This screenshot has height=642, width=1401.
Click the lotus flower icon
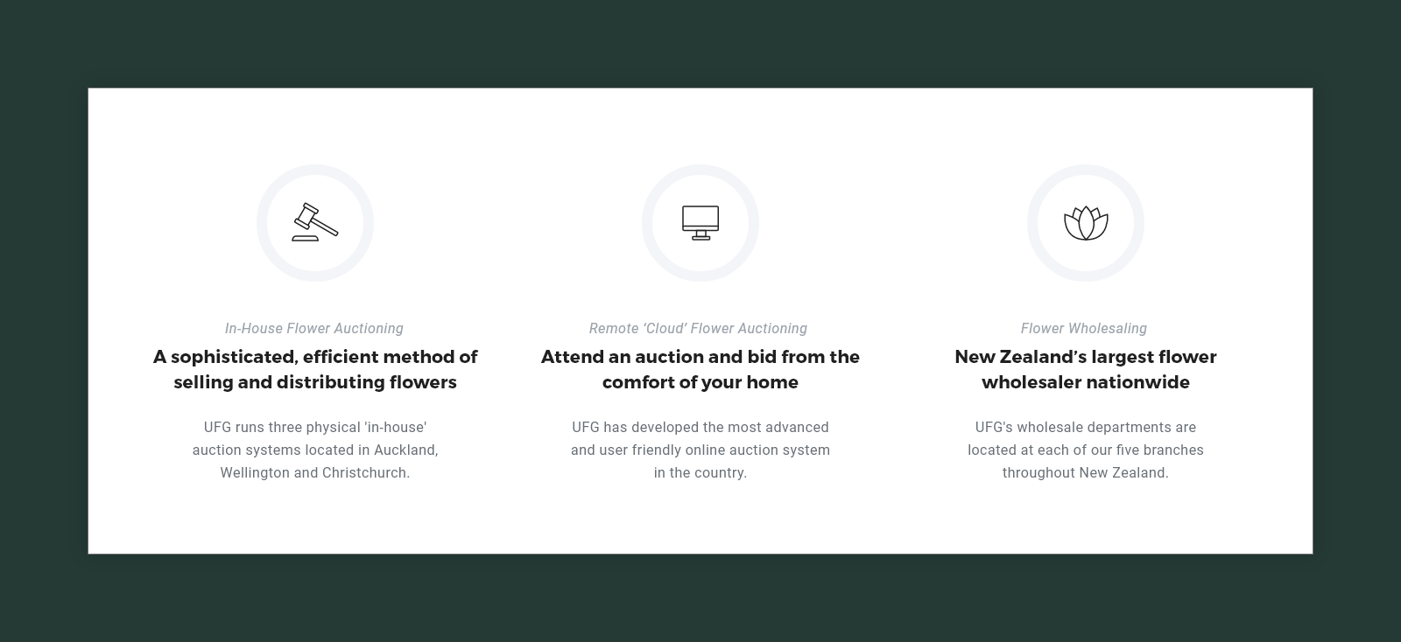[1086, 223]
